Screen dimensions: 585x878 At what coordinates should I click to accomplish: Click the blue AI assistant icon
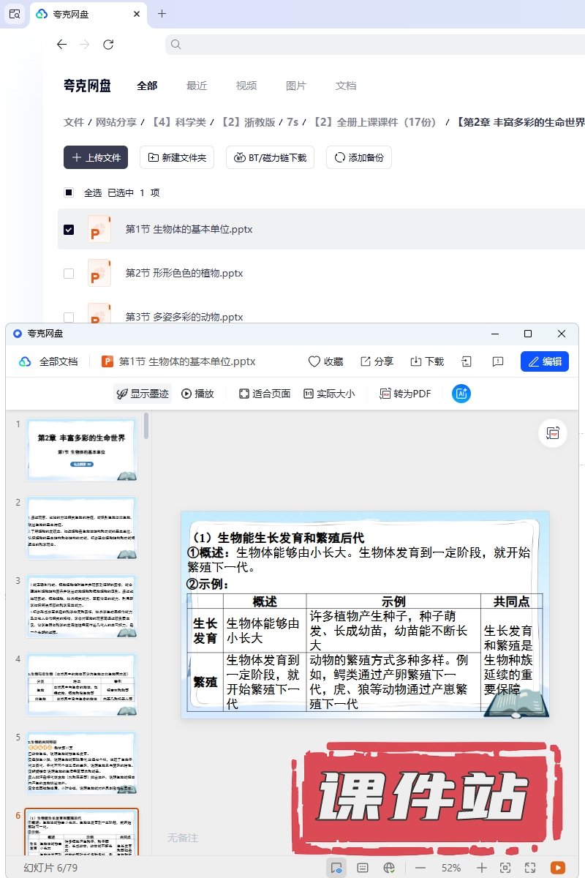pos(461,394)
